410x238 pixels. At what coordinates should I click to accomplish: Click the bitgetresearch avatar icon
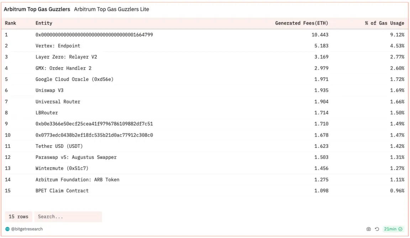(x=7, y=229)
